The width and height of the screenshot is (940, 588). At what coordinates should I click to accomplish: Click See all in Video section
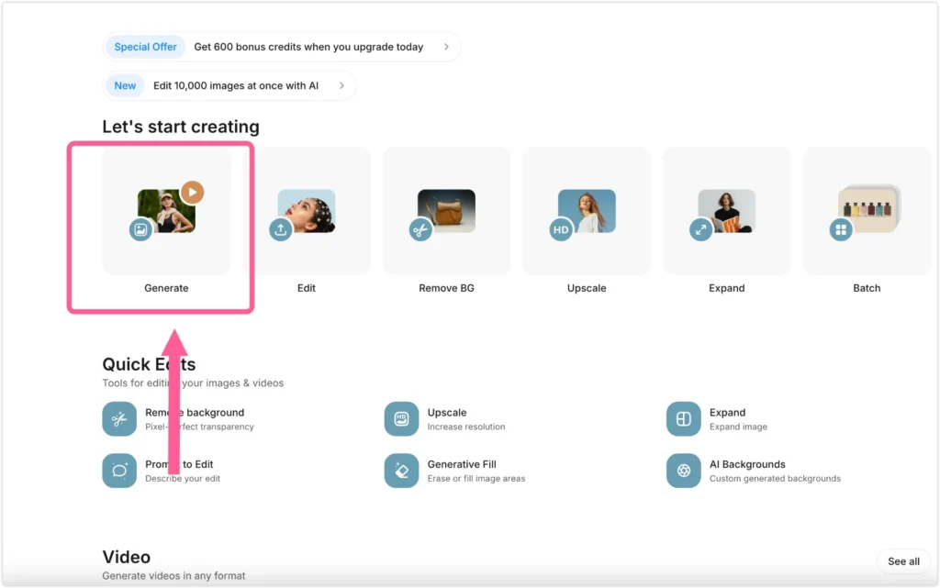pos(903,561)
